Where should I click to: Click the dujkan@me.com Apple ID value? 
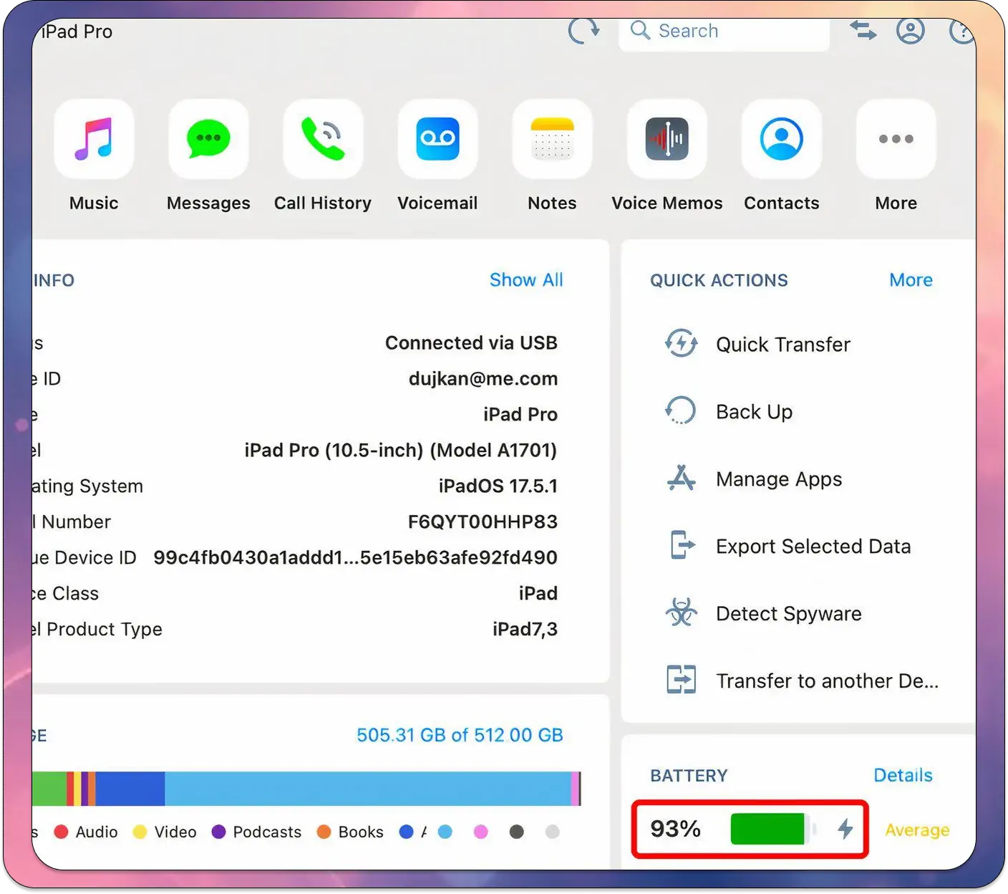(483, 379)
